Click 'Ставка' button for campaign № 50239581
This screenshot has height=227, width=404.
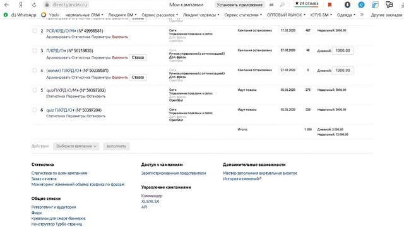tap(138, 77)
